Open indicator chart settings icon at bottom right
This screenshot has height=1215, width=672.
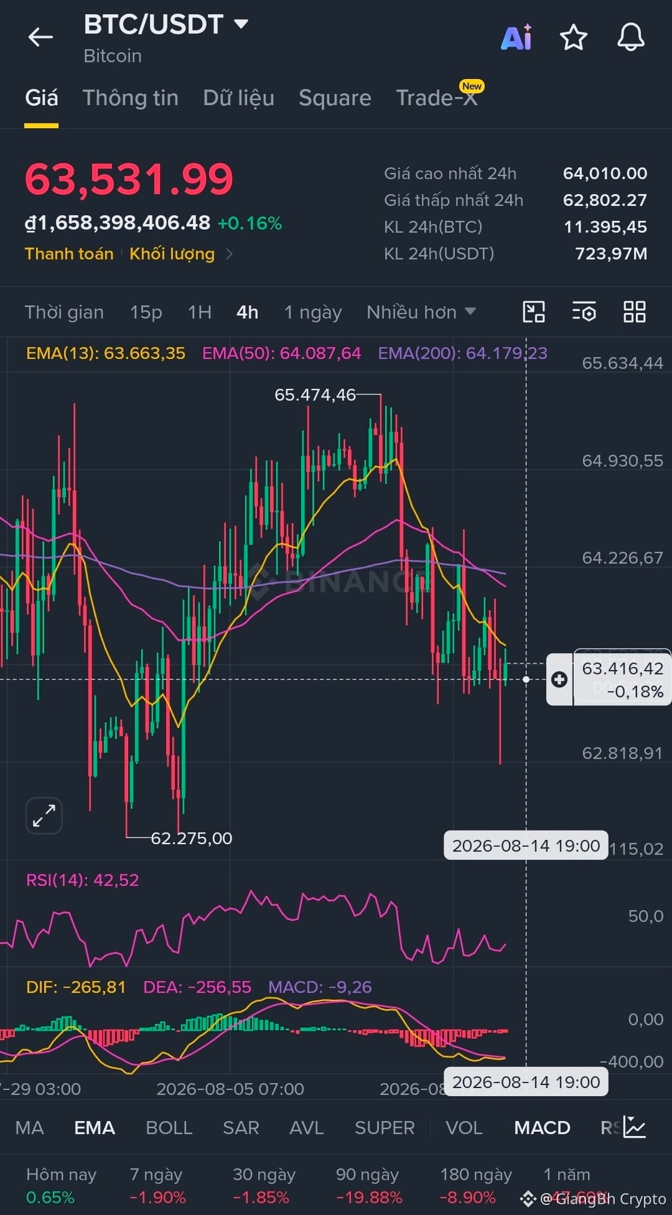(635, 1127)
